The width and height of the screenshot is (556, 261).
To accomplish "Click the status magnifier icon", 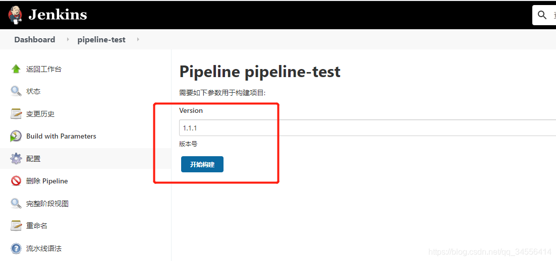I will [16, 91].
